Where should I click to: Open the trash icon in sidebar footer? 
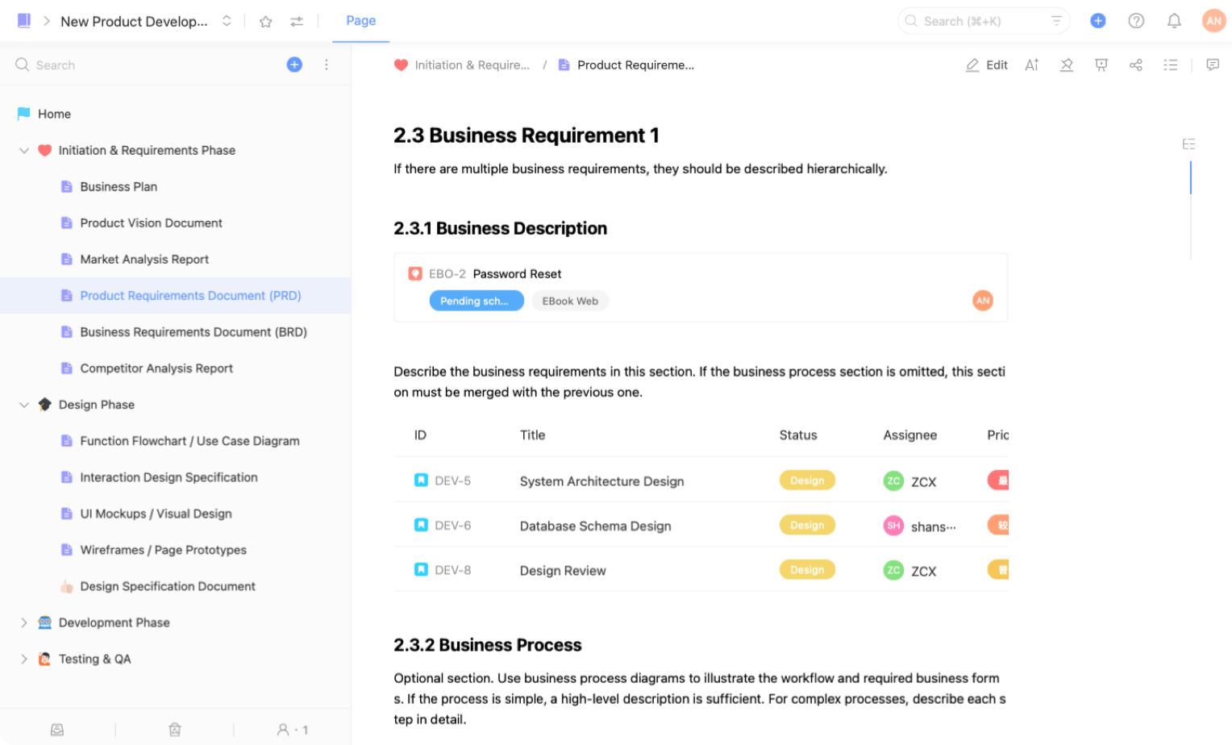click(174, 730)
